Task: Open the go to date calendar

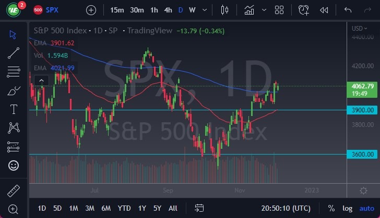Action: pyautogui.click(x=199, y=208)
